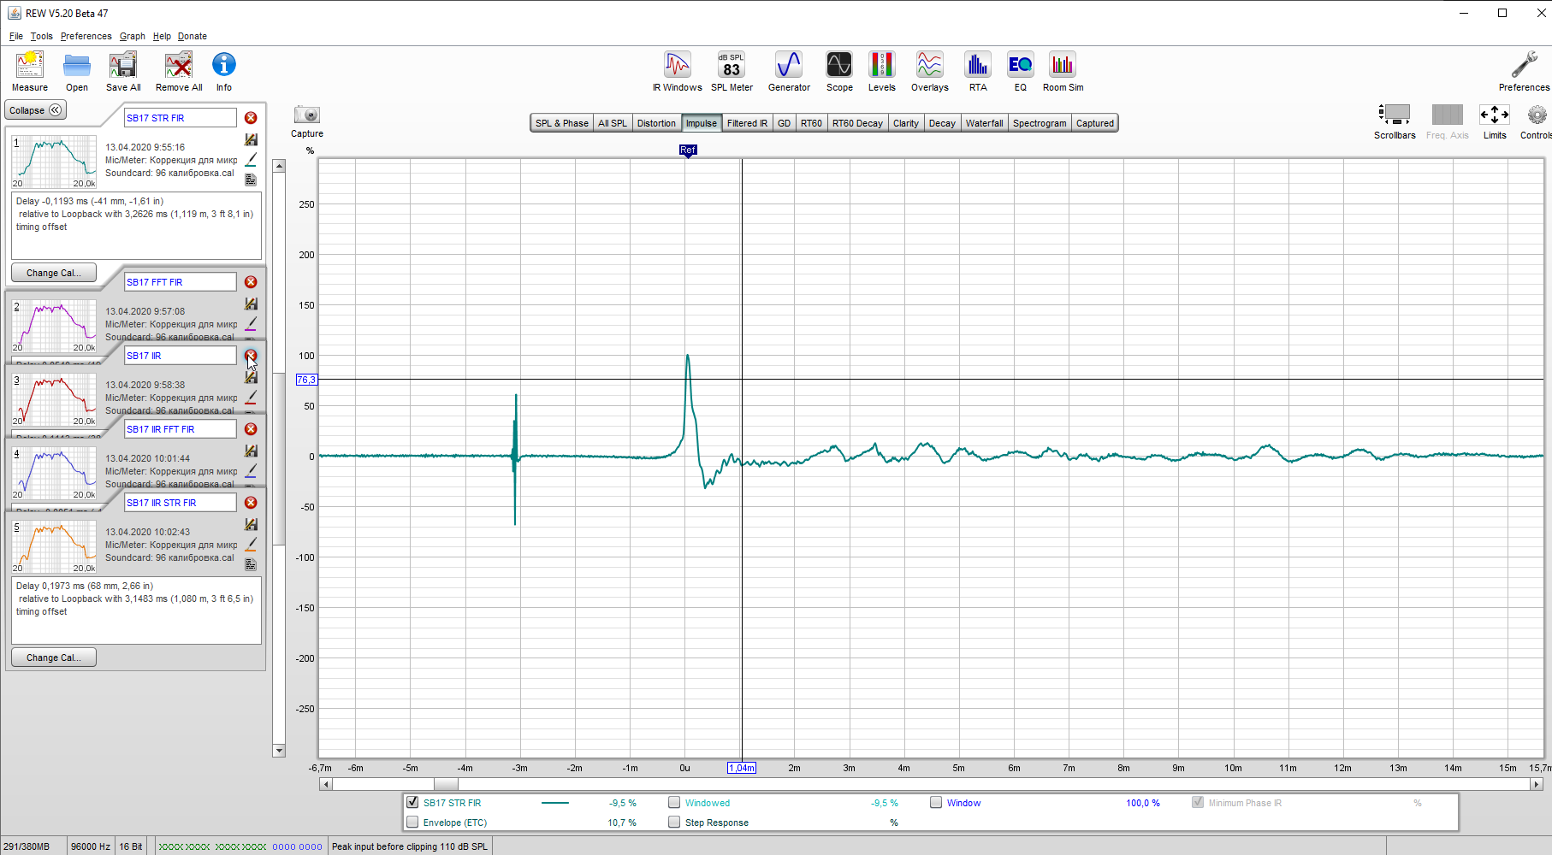Screen dimensions: 1552x855
Task: Click the graph scrollbar left arrow
Action: click(325, 784)
